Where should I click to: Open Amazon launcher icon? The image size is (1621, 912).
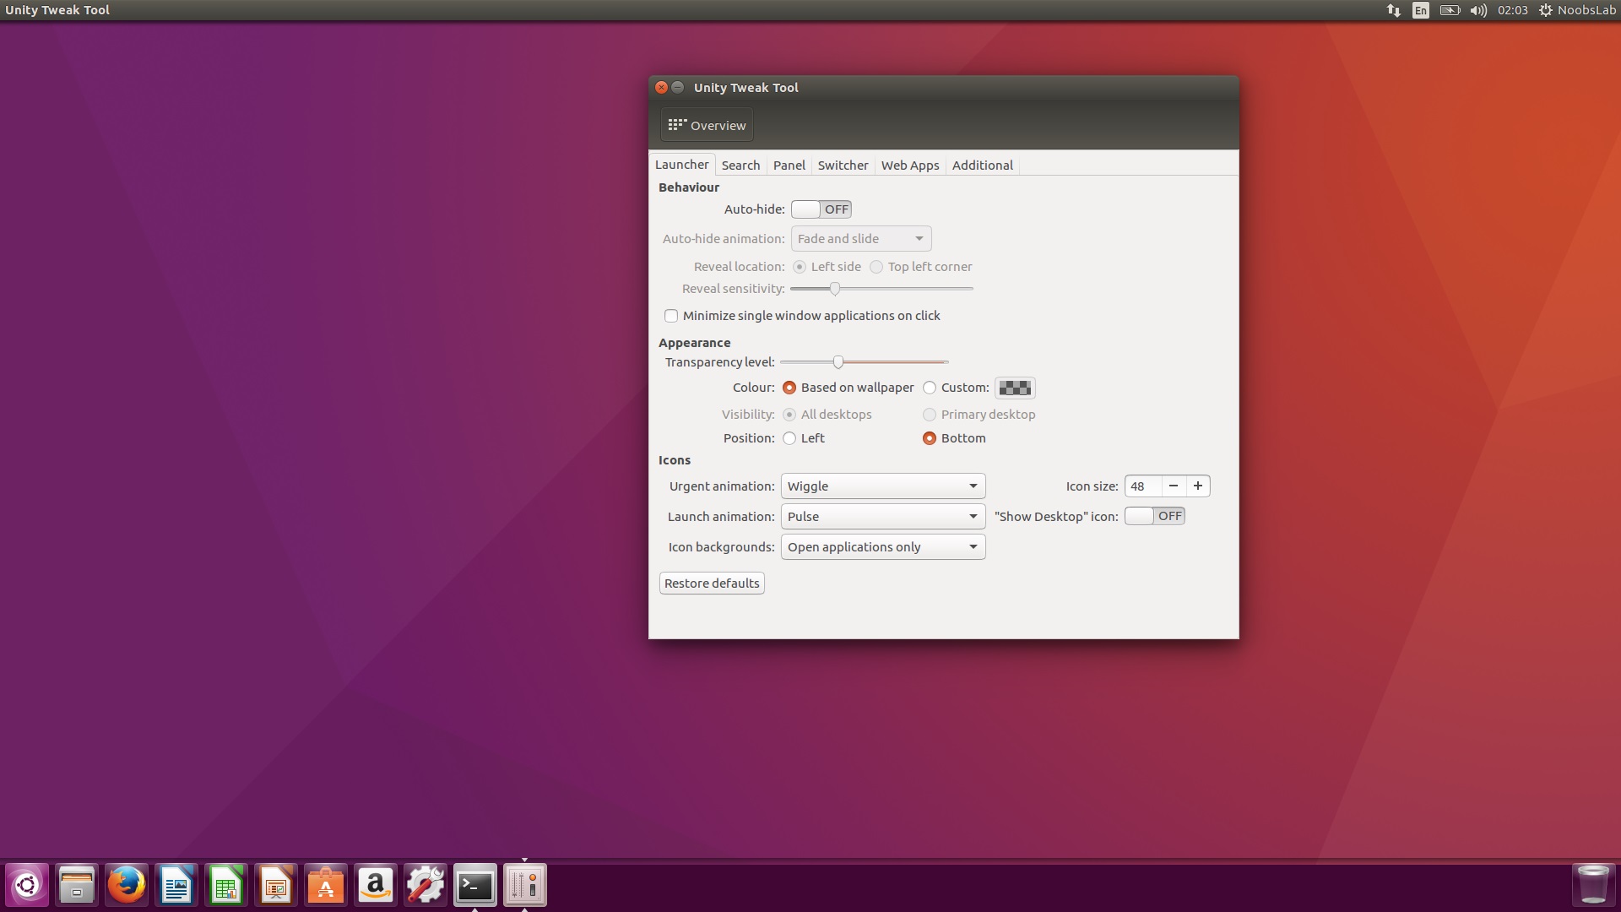tap(376, 885)
